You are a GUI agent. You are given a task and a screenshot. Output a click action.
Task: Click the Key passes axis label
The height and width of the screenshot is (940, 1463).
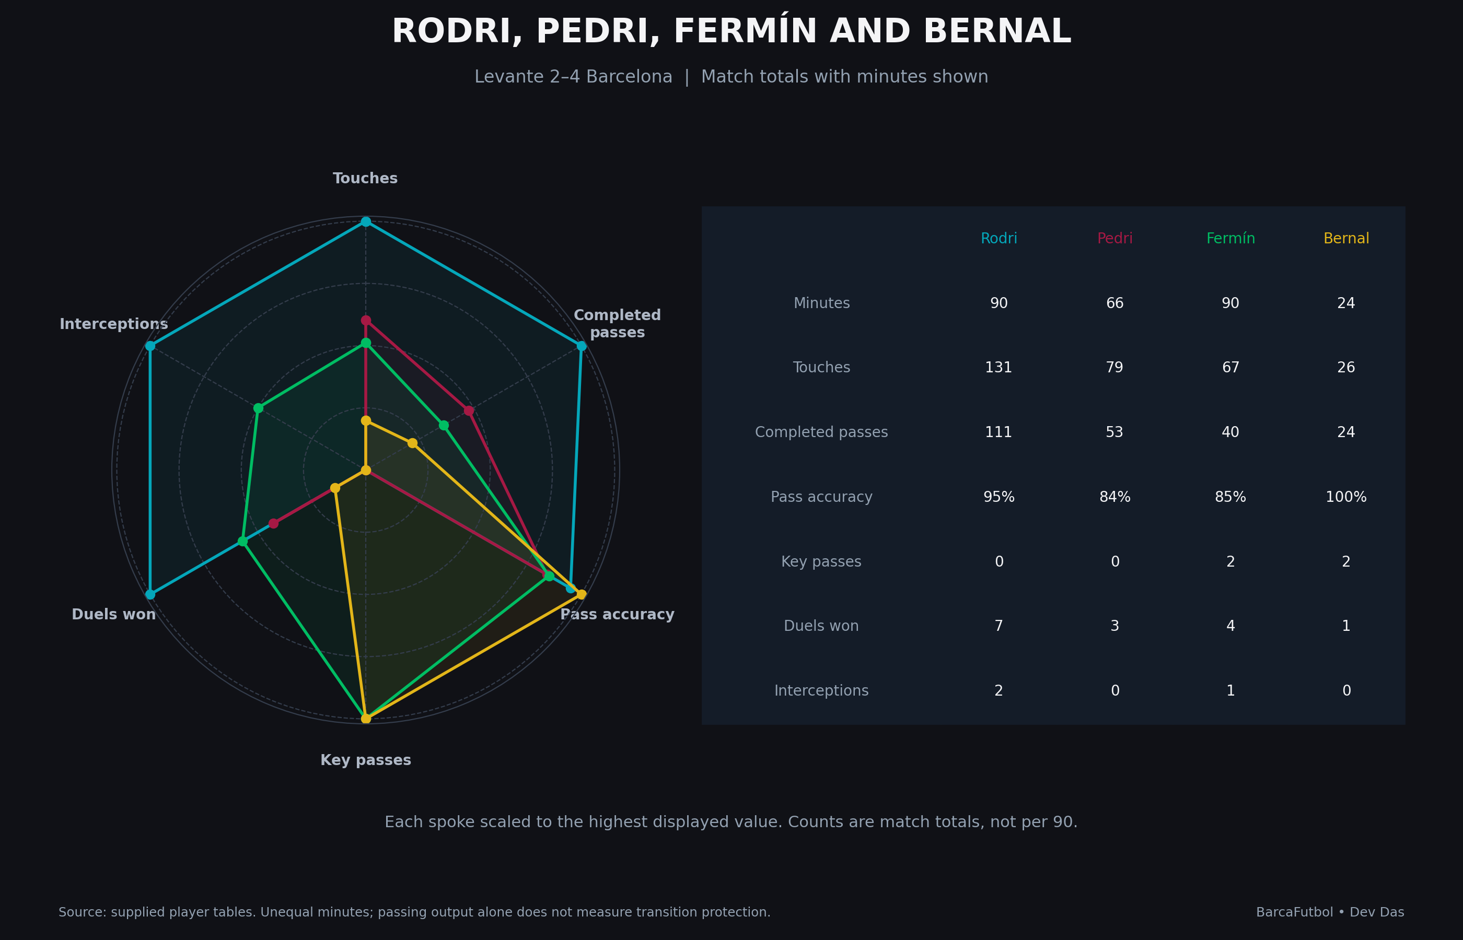(x=366, y=760)
